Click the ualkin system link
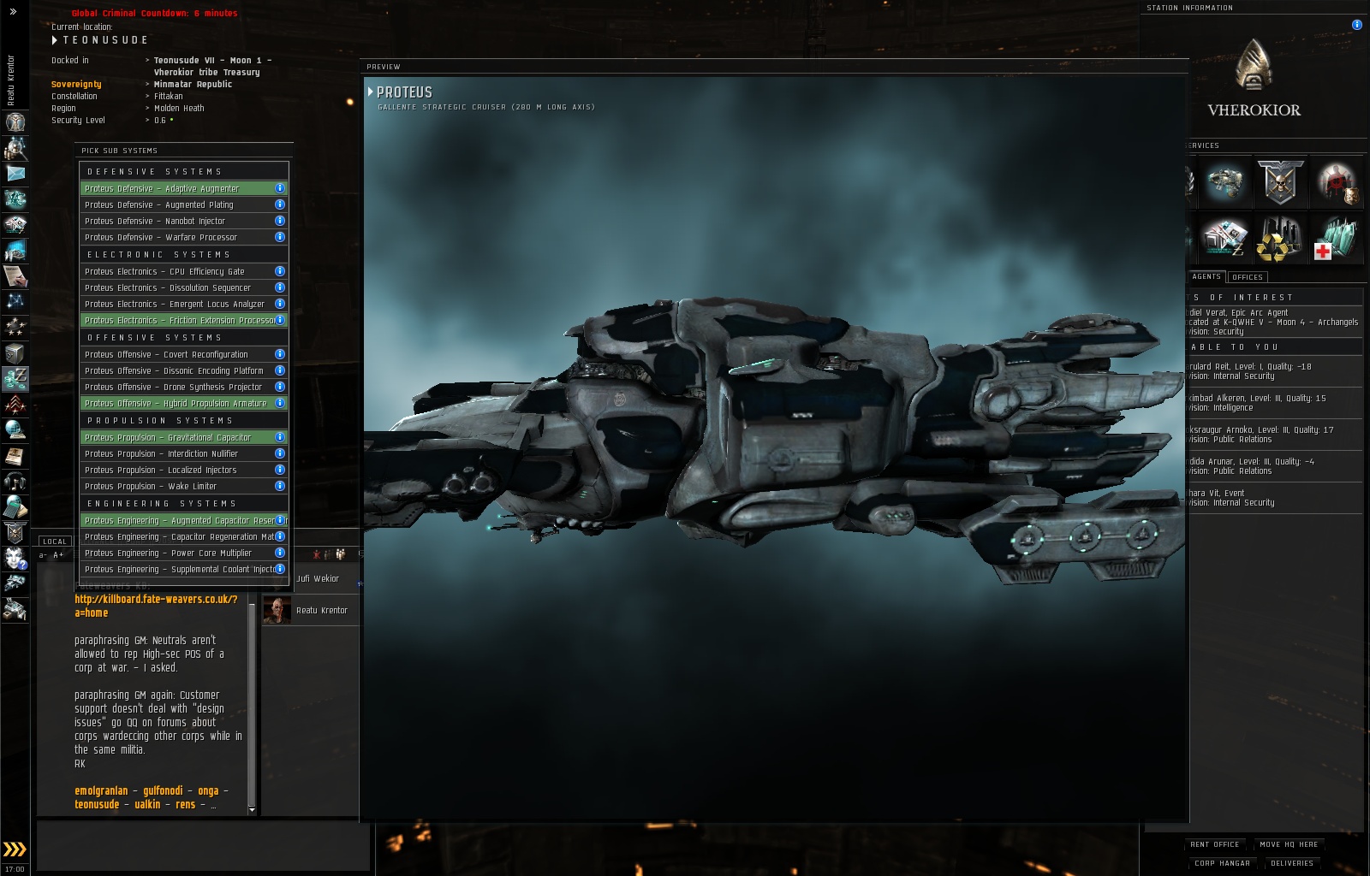This screenshot has width=1370, height=876. pos(147,804)
